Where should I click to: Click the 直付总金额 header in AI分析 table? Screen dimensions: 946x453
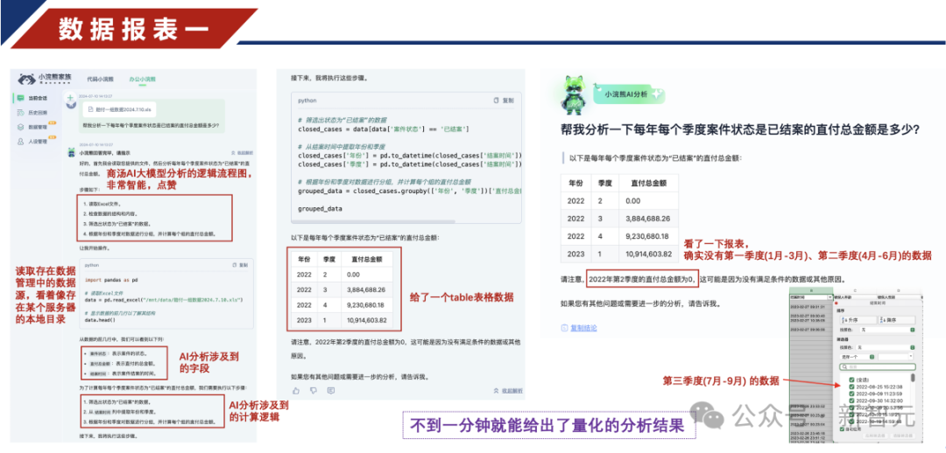[646, 183]
